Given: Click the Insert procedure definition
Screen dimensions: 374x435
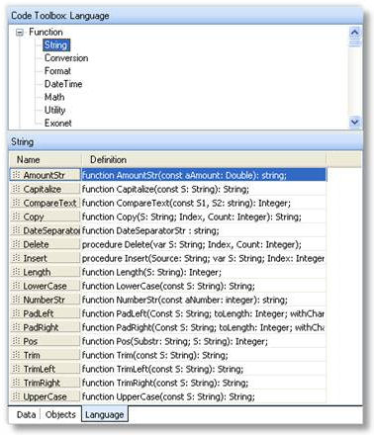Looking at the screenshot, I should point(204,258).
